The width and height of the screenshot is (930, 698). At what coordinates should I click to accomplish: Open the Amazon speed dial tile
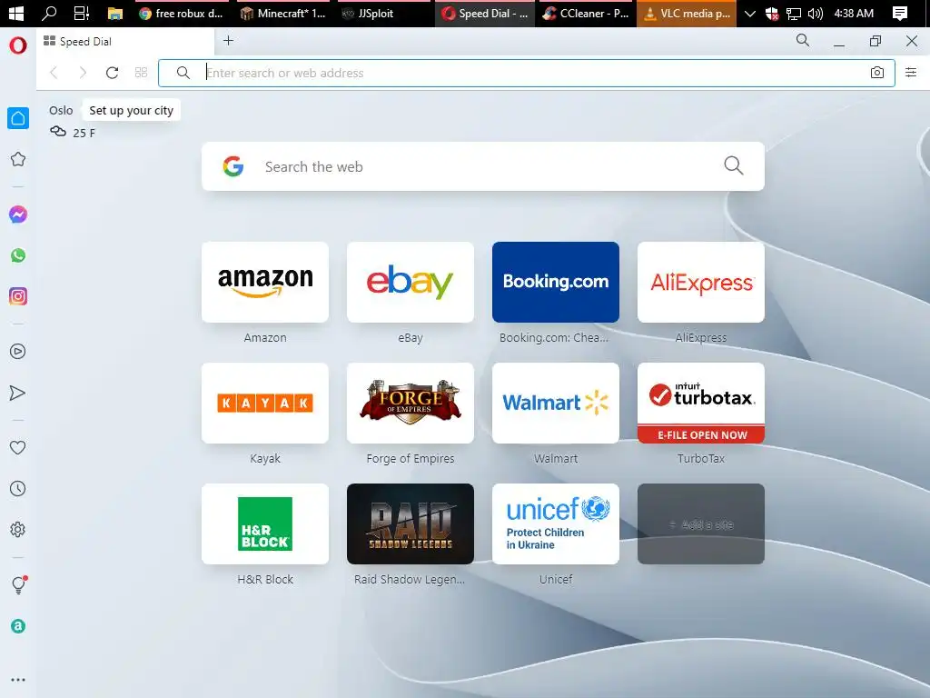[x=265, y=282]
